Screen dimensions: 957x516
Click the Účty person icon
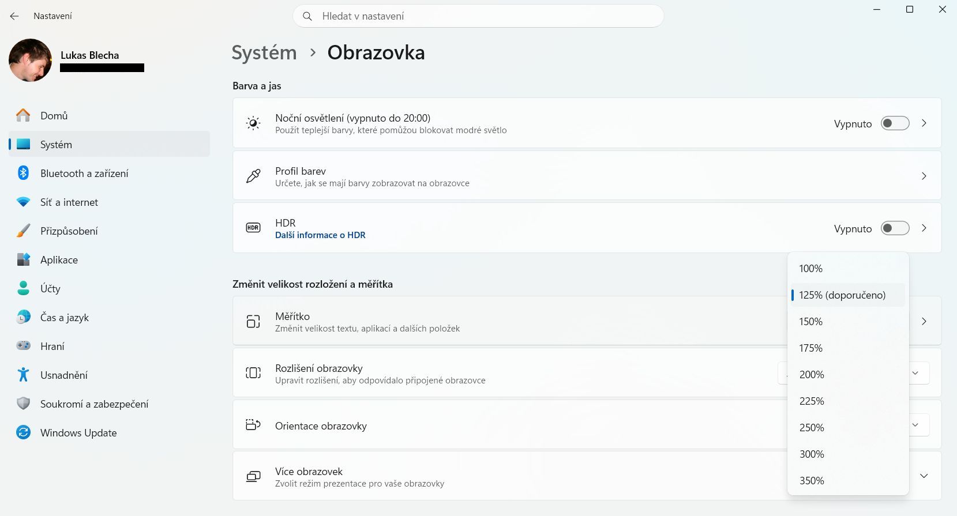click(23, 288)
